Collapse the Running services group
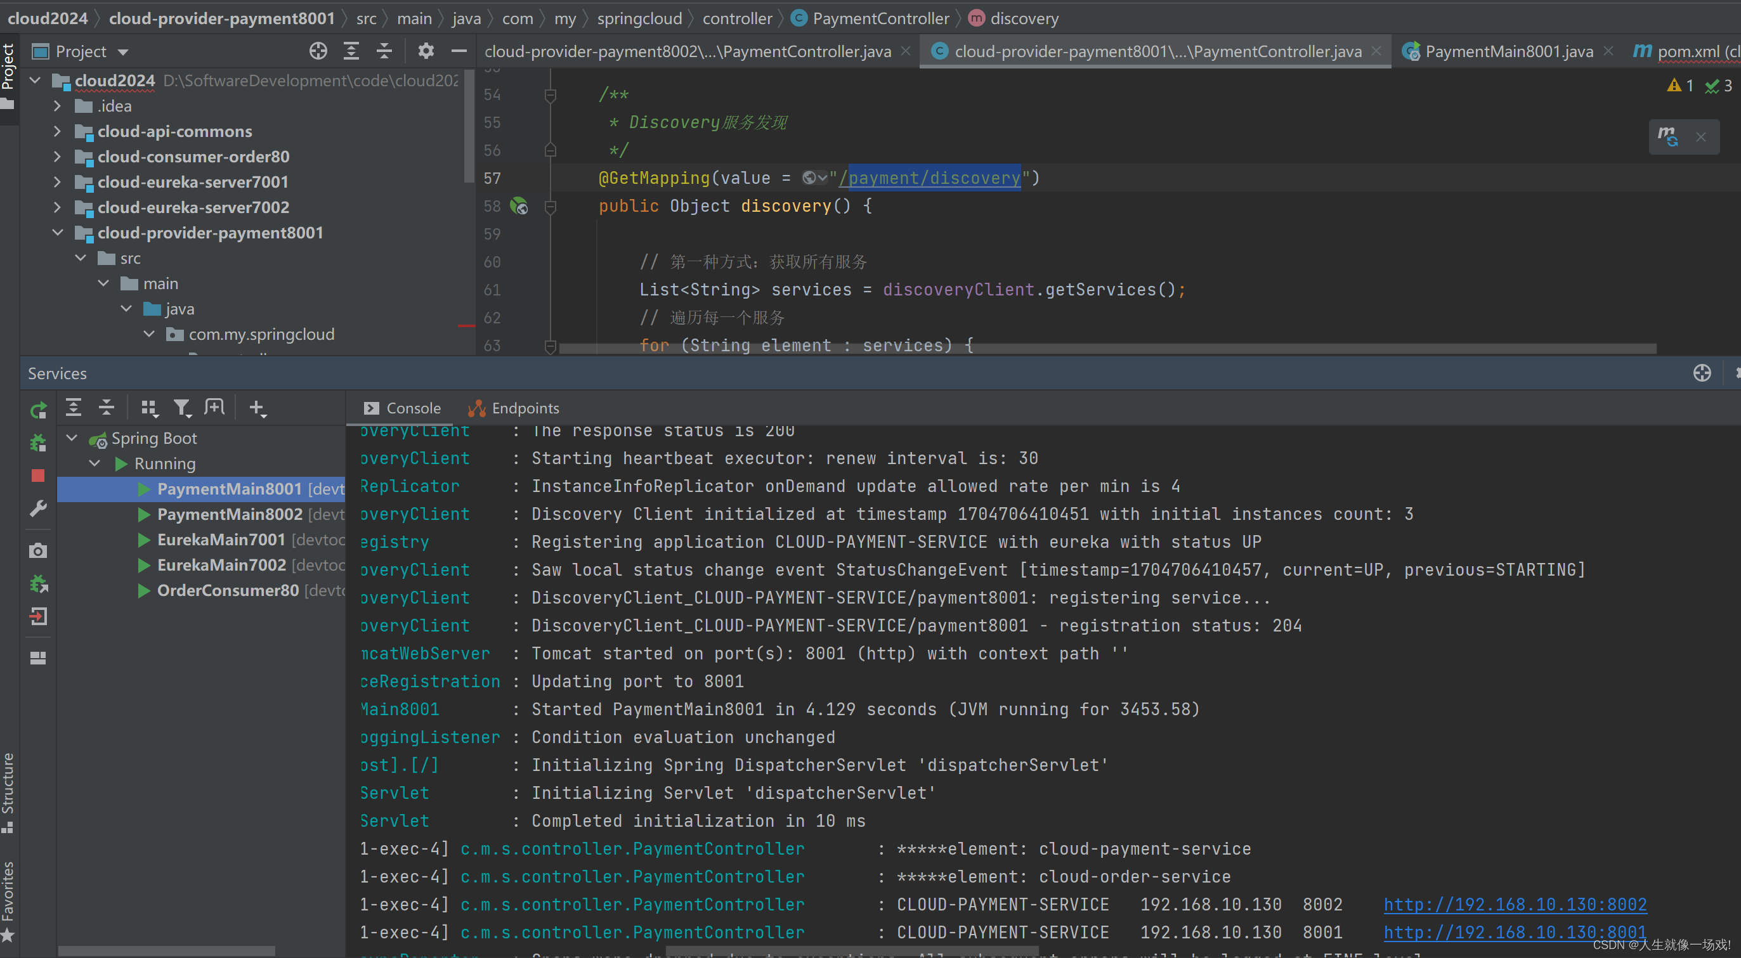The height and width of the screenshot is (958, 1741). tap(95, 463)
